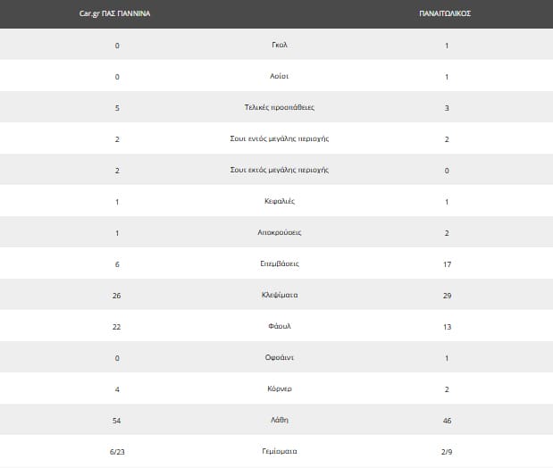Viewport: 553px width, 468px height.
Task: Select the Κεφαλιές row label
Action: [280, 201]
